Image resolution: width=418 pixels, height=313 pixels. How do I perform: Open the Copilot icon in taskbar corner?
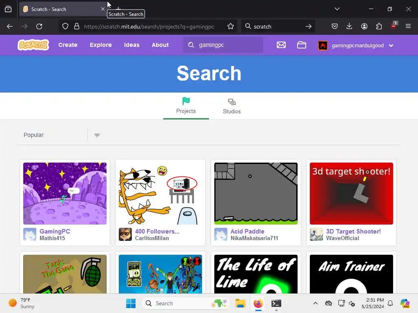coord(405,303)
